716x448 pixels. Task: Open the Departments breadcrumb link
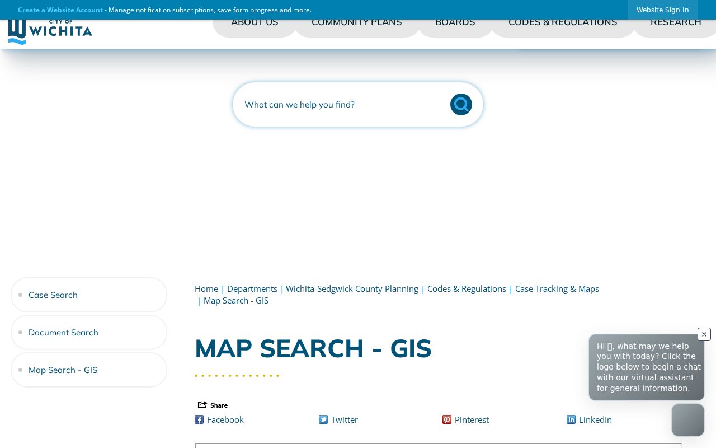(x=252, y=288)
